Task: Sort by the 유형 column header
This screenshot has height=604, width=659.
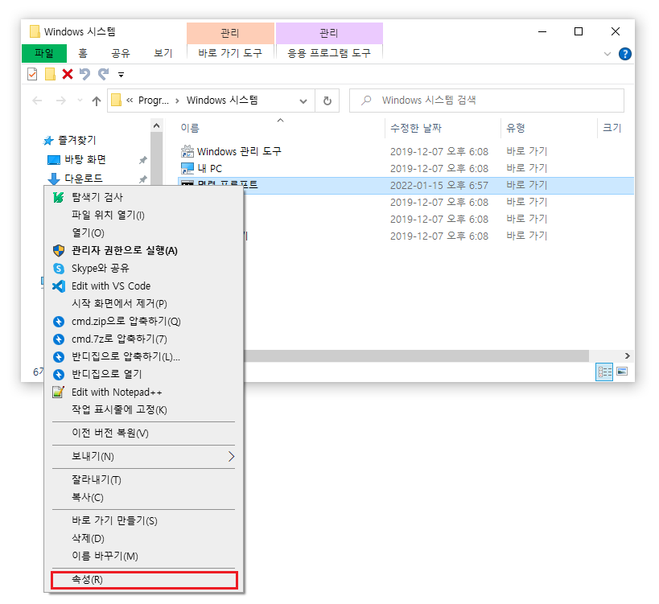Action: [515, 128]
